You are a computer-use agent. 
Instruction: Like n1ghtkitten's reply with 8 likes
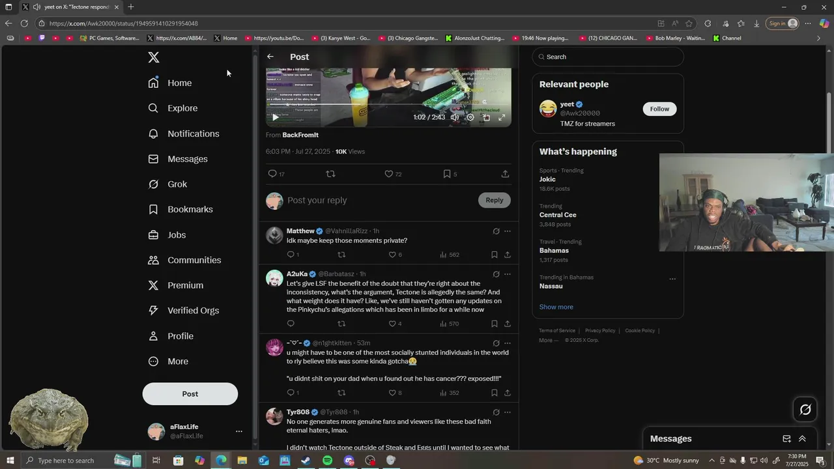(395, 393)
